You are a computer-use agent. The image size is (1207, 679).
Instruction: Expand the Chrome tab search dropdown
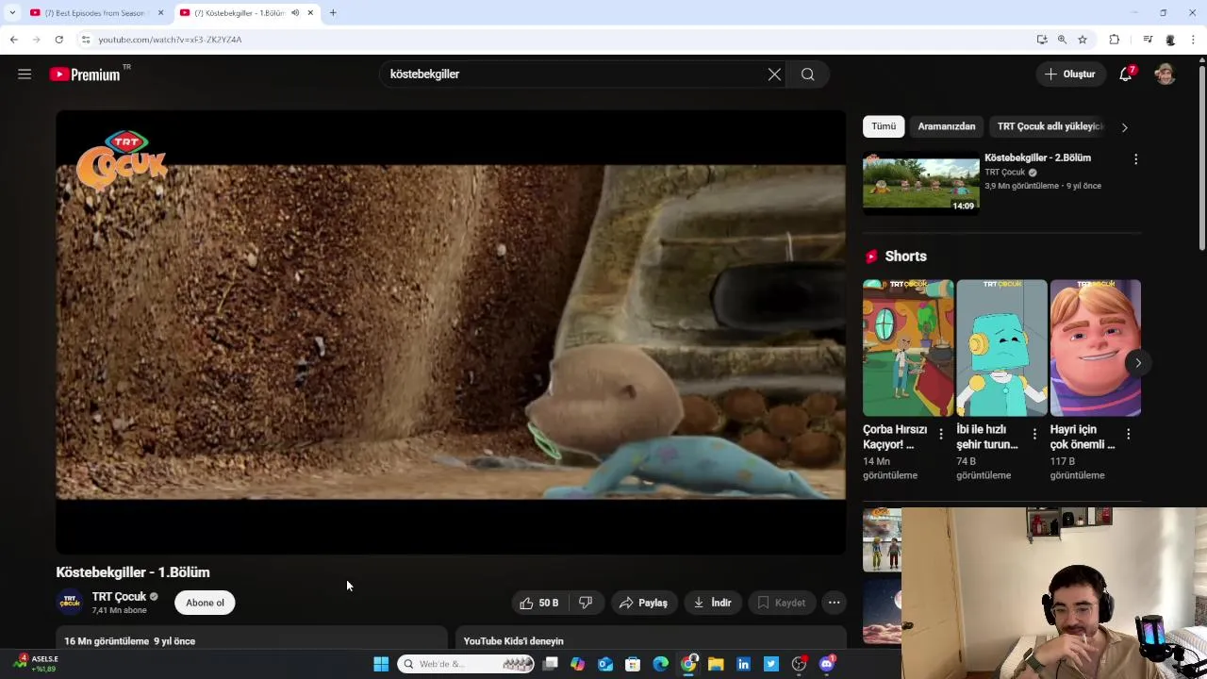click(x=12, y=12)
